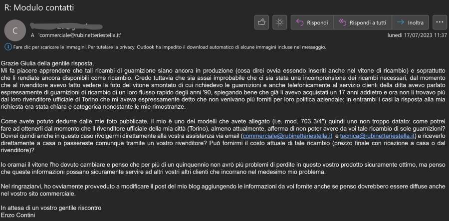The width and height of the screenshot is (449, 221).
Task: Toggle the sun icon to switch background
Action: tap(280, 22)
